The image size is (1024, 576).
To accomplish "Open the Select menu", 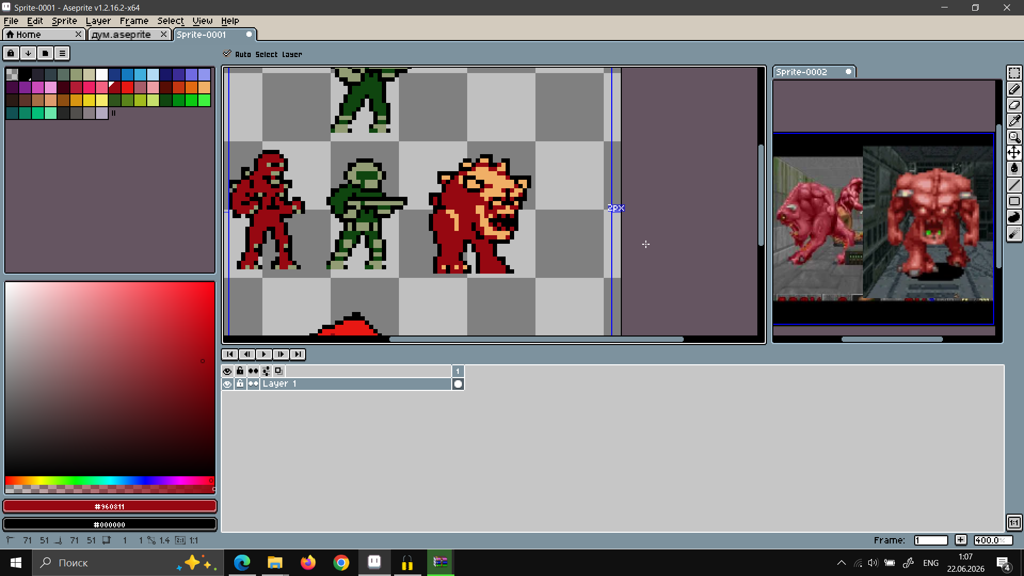I will click(170, 21).
